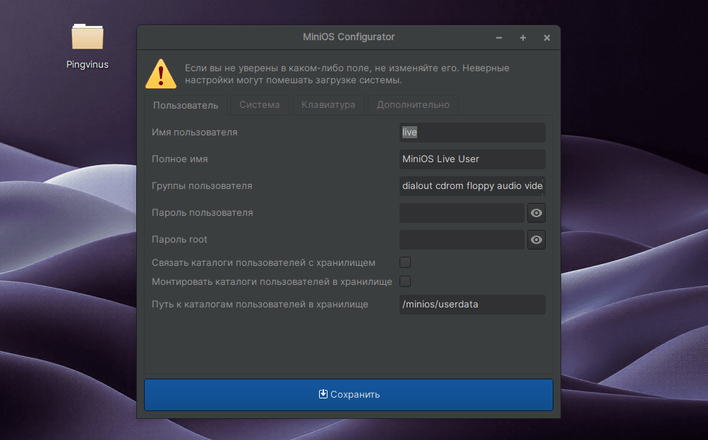Click the /minios/userdata path field
The width and height of the screenshot is (708, 440).
point(472,305)
